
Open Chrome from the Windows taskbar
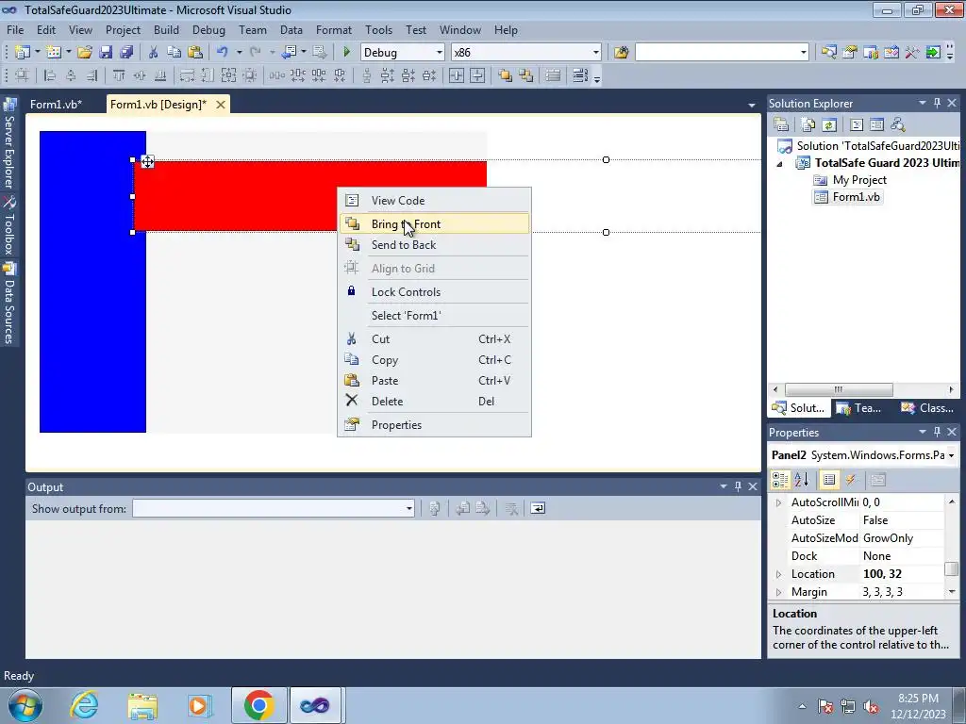[x=258, y=705]
